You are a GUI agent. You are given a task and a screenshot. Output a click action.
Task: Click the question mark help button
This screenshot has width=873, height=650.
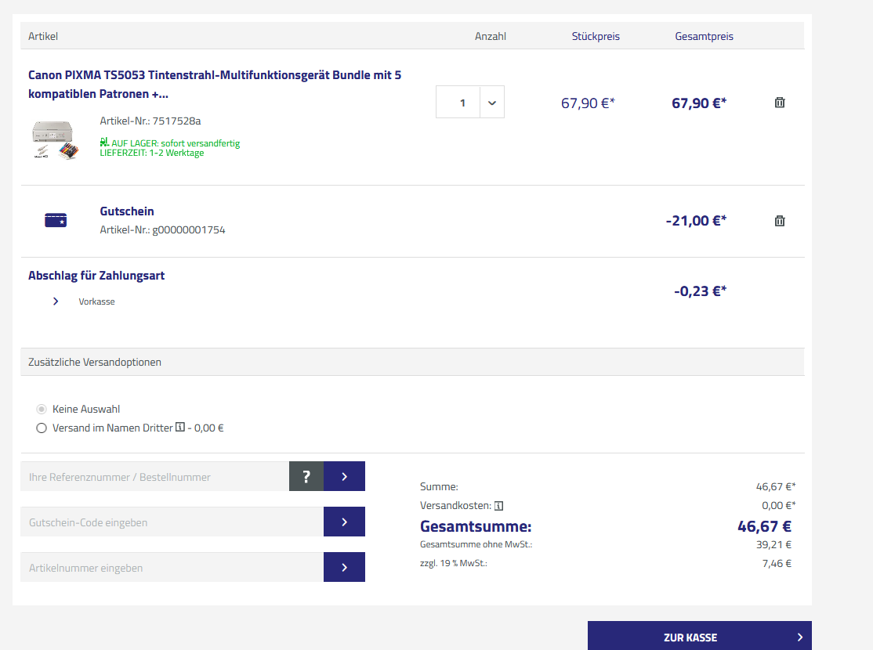tap(306, 476)
